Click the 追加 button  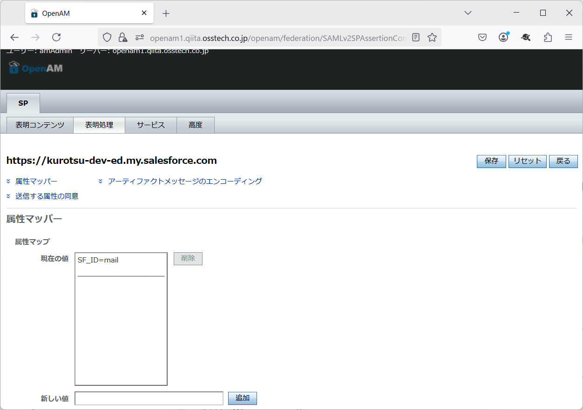pos(243,398)
